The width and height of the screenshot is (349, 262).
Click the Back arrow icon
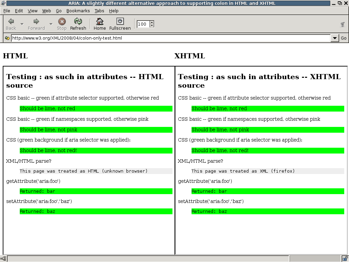click(x=11, y=21)
